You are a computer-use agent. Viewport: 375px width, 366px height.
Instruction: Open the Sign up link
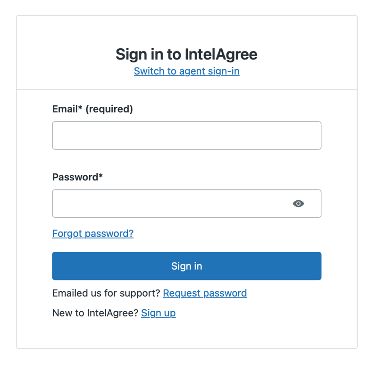point(158,313)
